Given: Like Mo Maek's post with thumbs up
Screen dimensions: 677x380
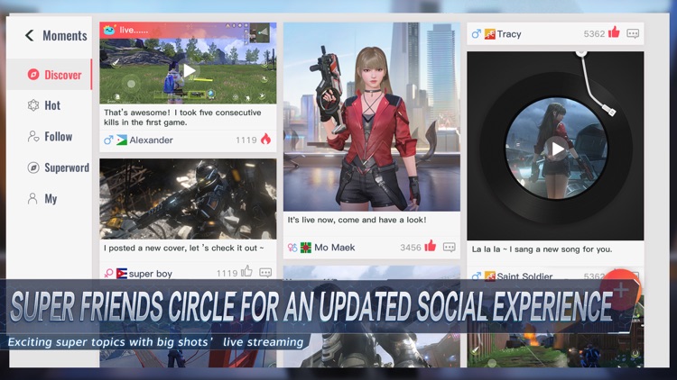Looking at the screenshot, I should pos(430,246).
